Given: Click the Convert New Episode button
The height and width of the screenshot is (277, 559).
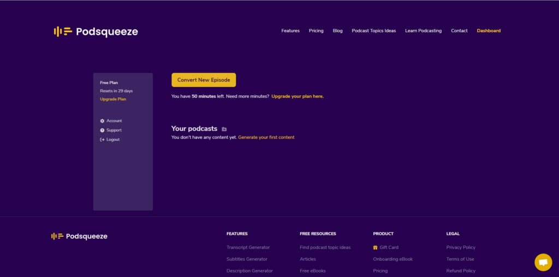Looking at the screenshot, I should (204, 80).
